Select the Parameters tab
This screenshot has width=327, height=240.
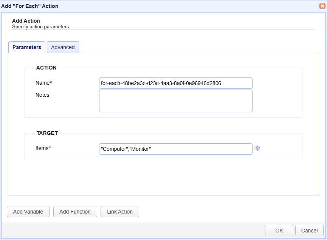coord(27,47)
